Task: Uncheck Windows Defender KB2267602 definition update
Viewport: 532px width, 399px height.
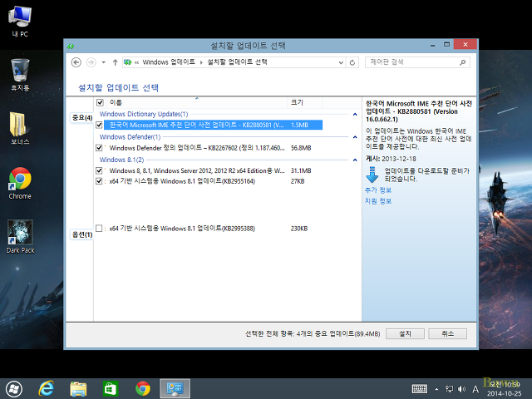Action: click(99, 148)
